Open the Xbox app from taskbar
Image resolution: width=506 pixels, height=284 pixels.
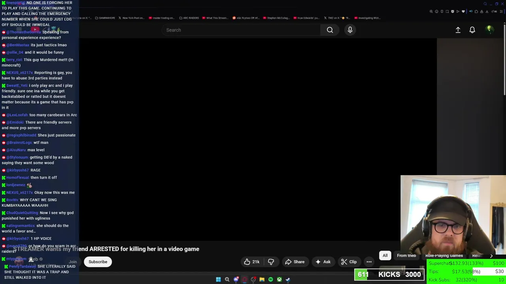point(279,280)
